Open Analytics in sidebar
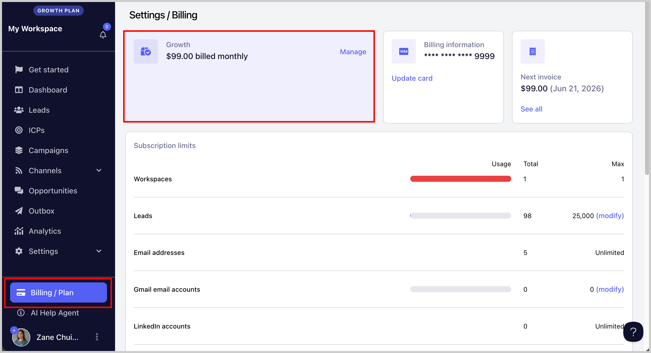 coord(45,231)
